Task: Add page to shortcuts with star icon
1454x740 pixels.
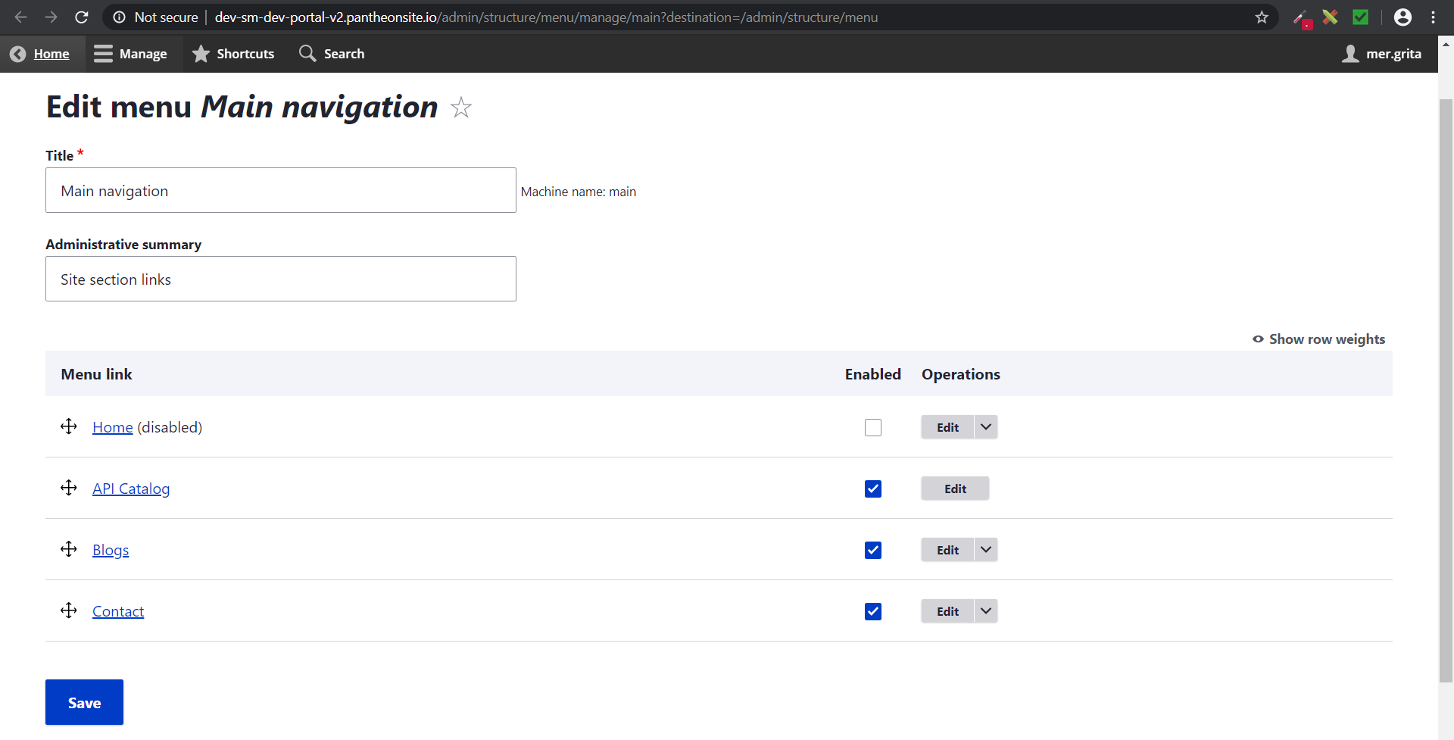Action: pyautogui.click(x=460, y=108)
